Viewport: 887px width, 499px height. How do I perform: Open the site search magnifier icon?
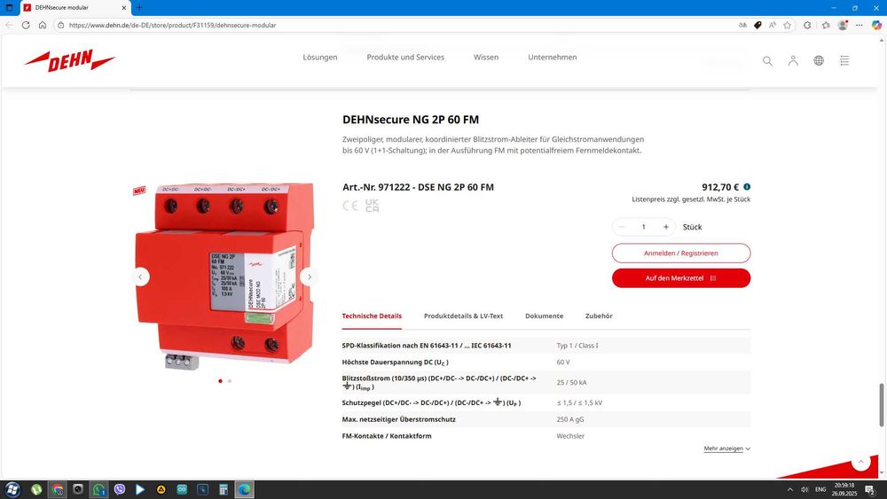[767, 60]
